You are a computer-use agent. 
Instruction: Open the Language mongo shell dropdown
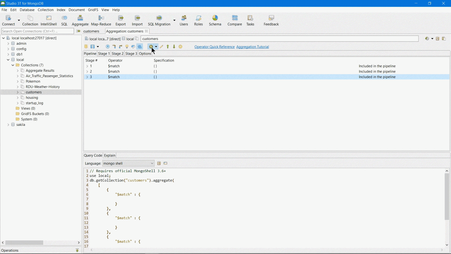(128, 163)
